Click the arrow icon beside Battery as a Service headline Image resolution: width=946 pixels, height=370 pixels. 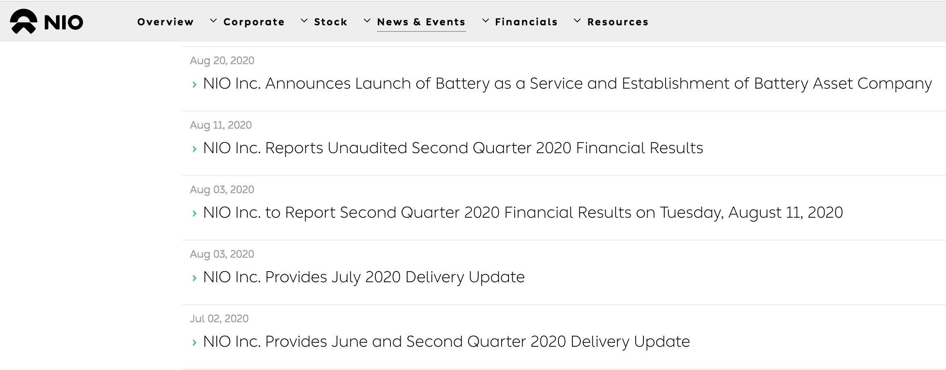point(195,85)
